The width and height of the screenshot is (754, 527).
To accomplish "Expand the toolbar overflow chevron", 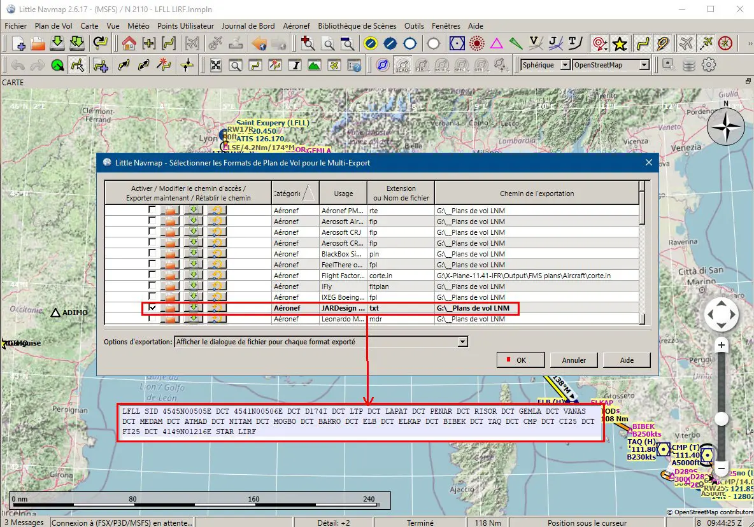I will (x=749, y=44).
